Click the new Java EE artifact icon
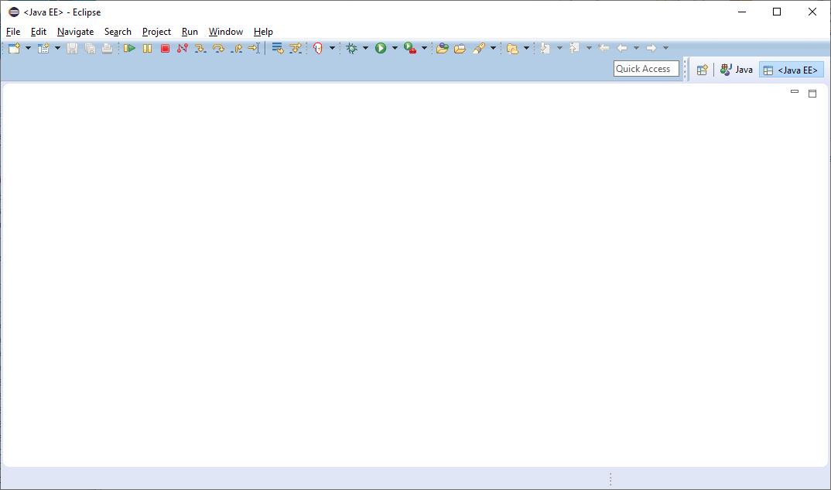 (43, 48)
